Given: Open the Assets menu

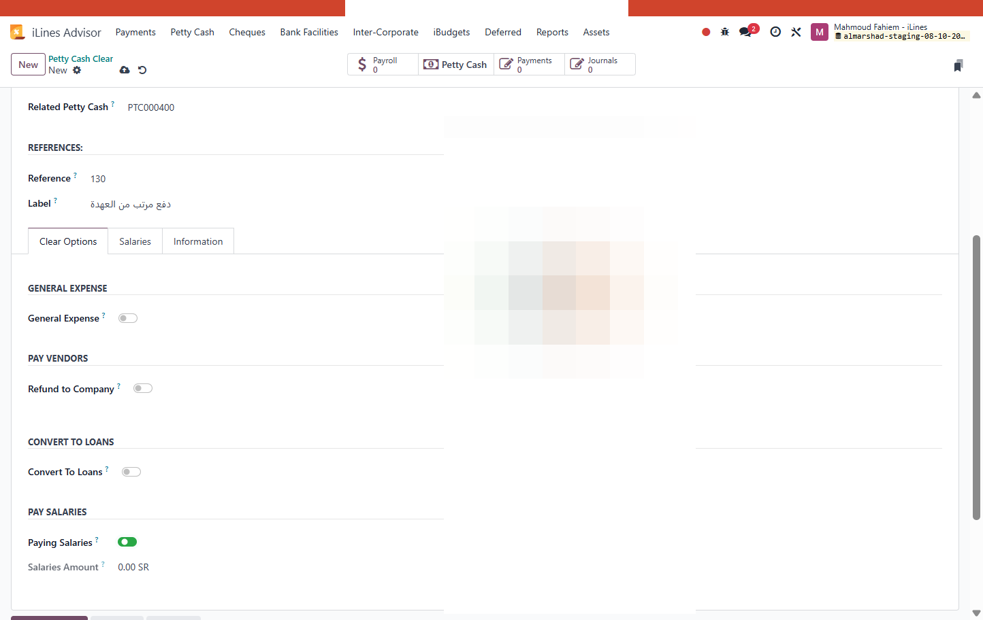Looking at the screenshot, I should point(596,32).
